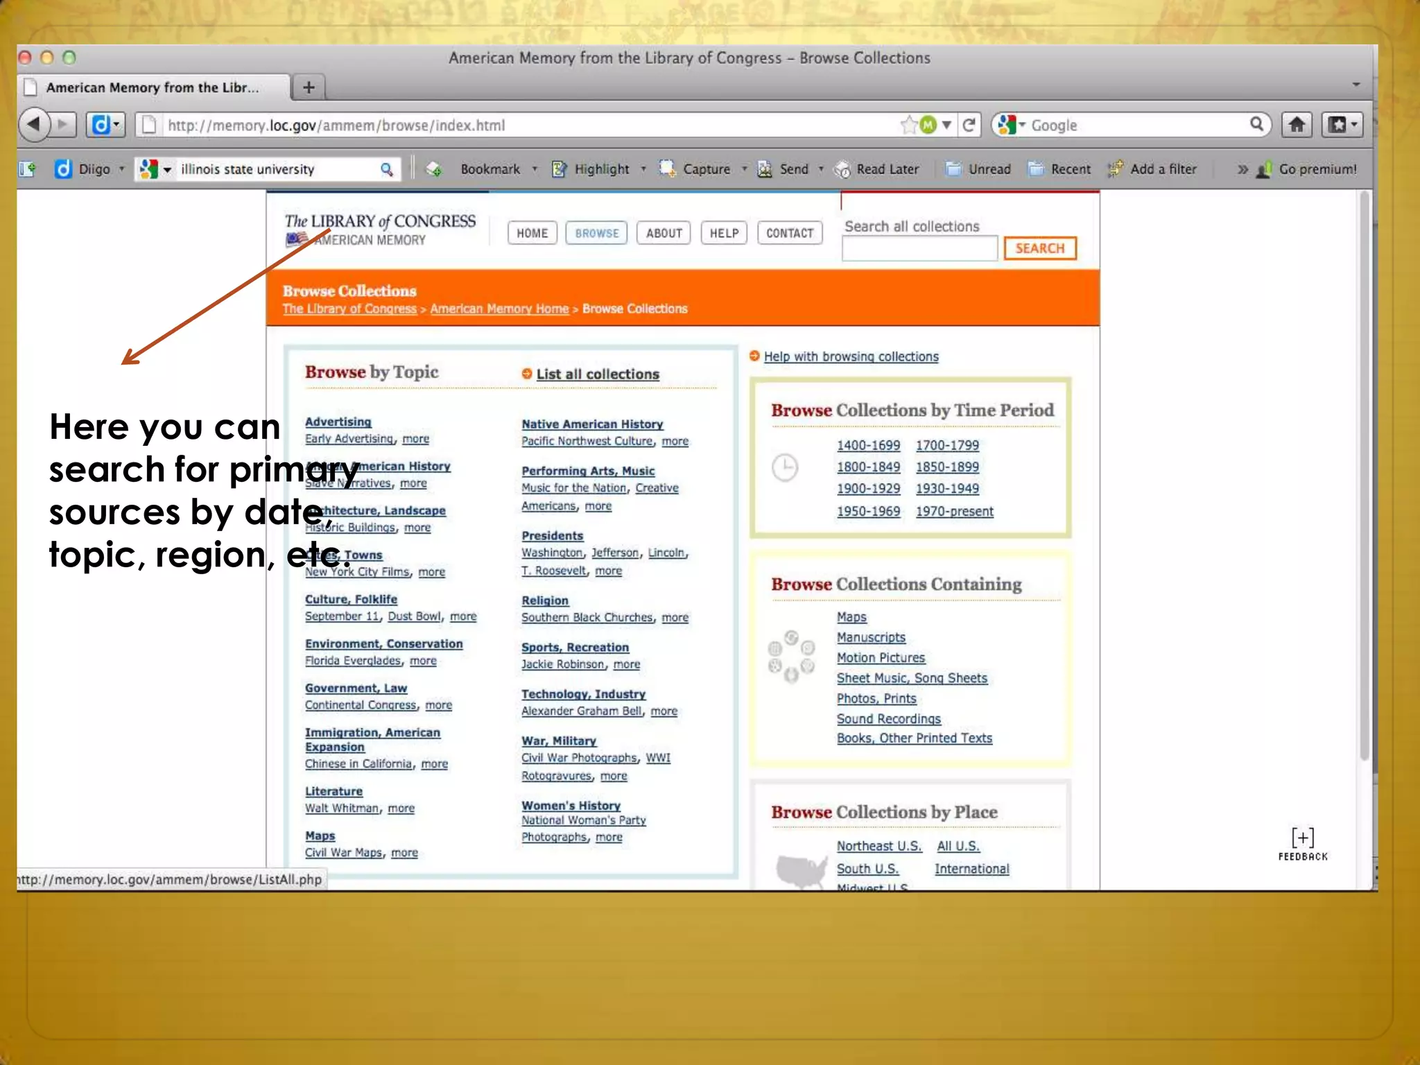This screenshot has width=1420, height=1065.
Task: Click the Diigo sidebar toggle icon at far left
Action: tap(27, 169)
